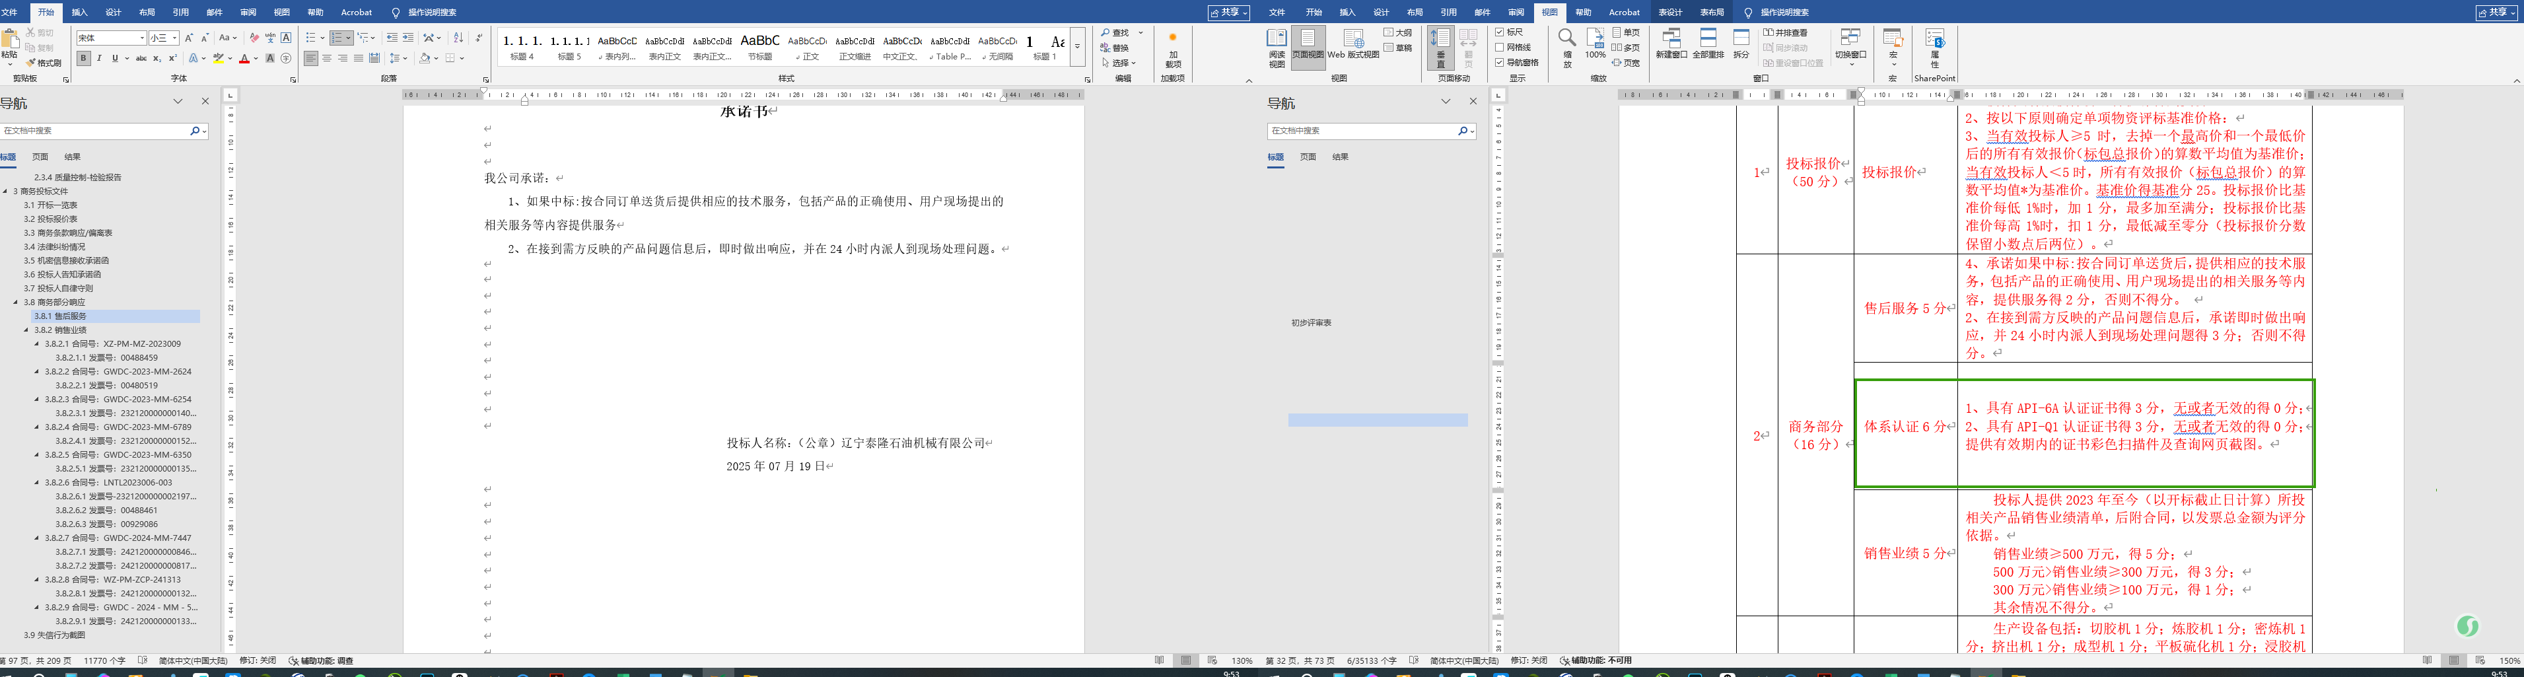The image size is (2524, 677).
Task: Toggle Italic formatting
Action: 99,59
